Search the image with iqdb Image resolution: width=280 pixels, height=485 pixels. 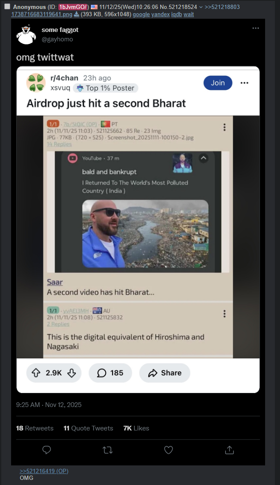(176, 14)
